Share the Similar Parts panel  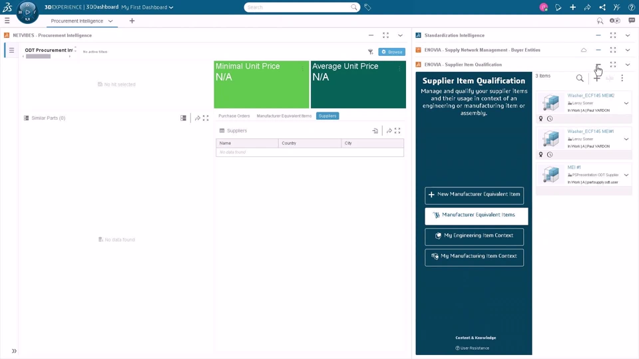(x=197, y=118)
